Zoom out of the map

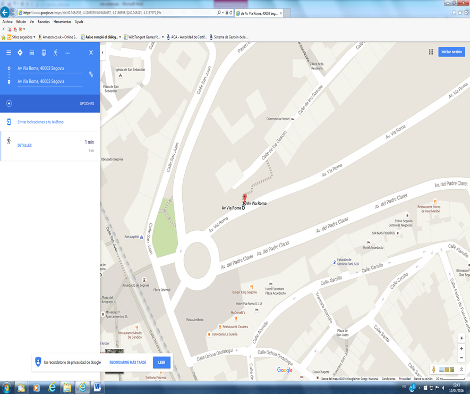click(x=462, y=358)
